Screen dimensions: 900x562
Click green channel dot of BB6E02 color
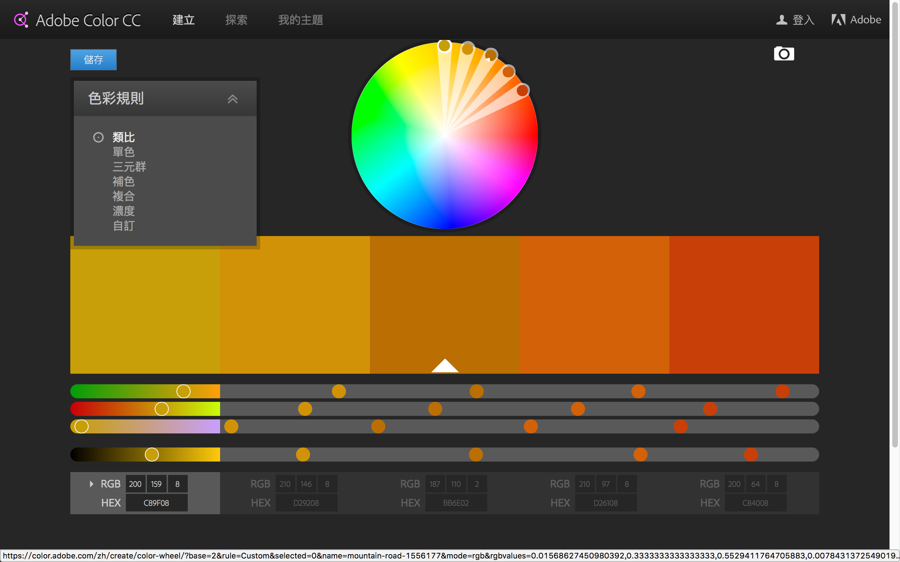[x=435, y=409]
